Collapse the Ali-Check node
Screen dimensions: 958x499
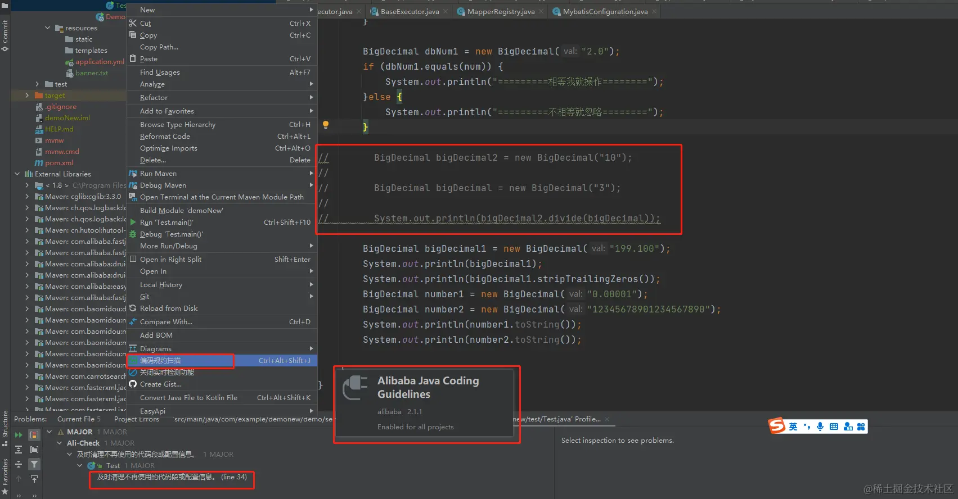(60, 443)
